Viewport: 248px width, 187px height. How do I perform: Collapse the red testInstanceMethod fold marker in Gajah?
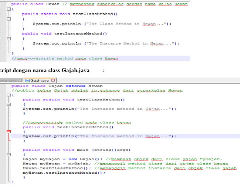(9, 131)
